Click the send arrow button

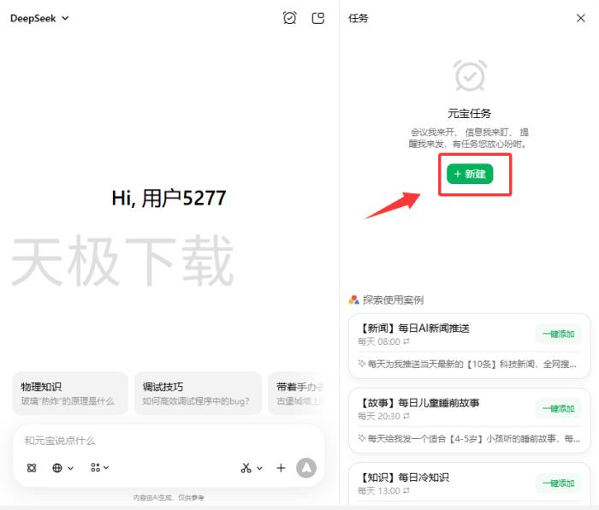pyautogui.click(x=305, y=468)
